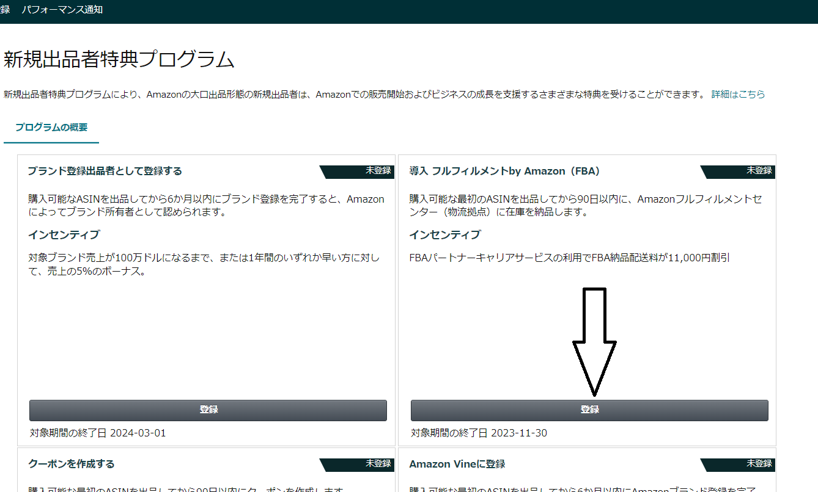
Task: Click text 対象期間の終了日 2023-11-30
Action: (x=479, y=433)
